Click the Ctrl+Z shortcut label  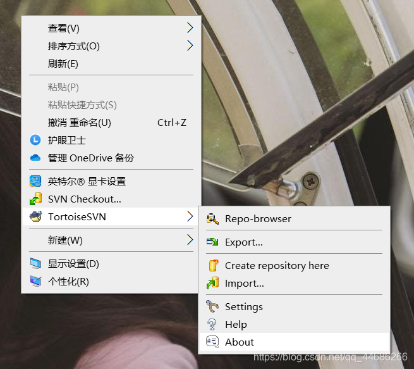(x=172, y=122)
